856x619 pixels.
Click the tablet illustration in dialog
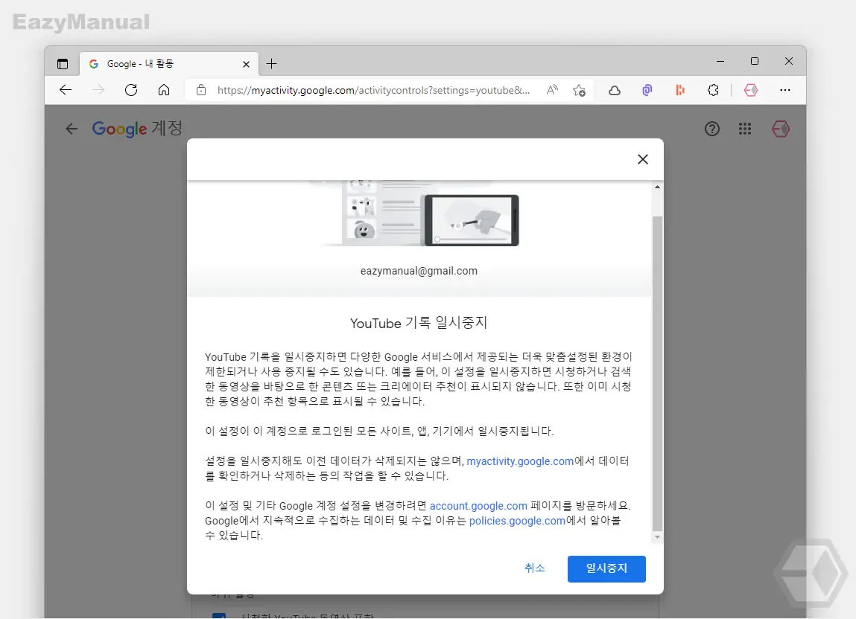coord(472,220)
